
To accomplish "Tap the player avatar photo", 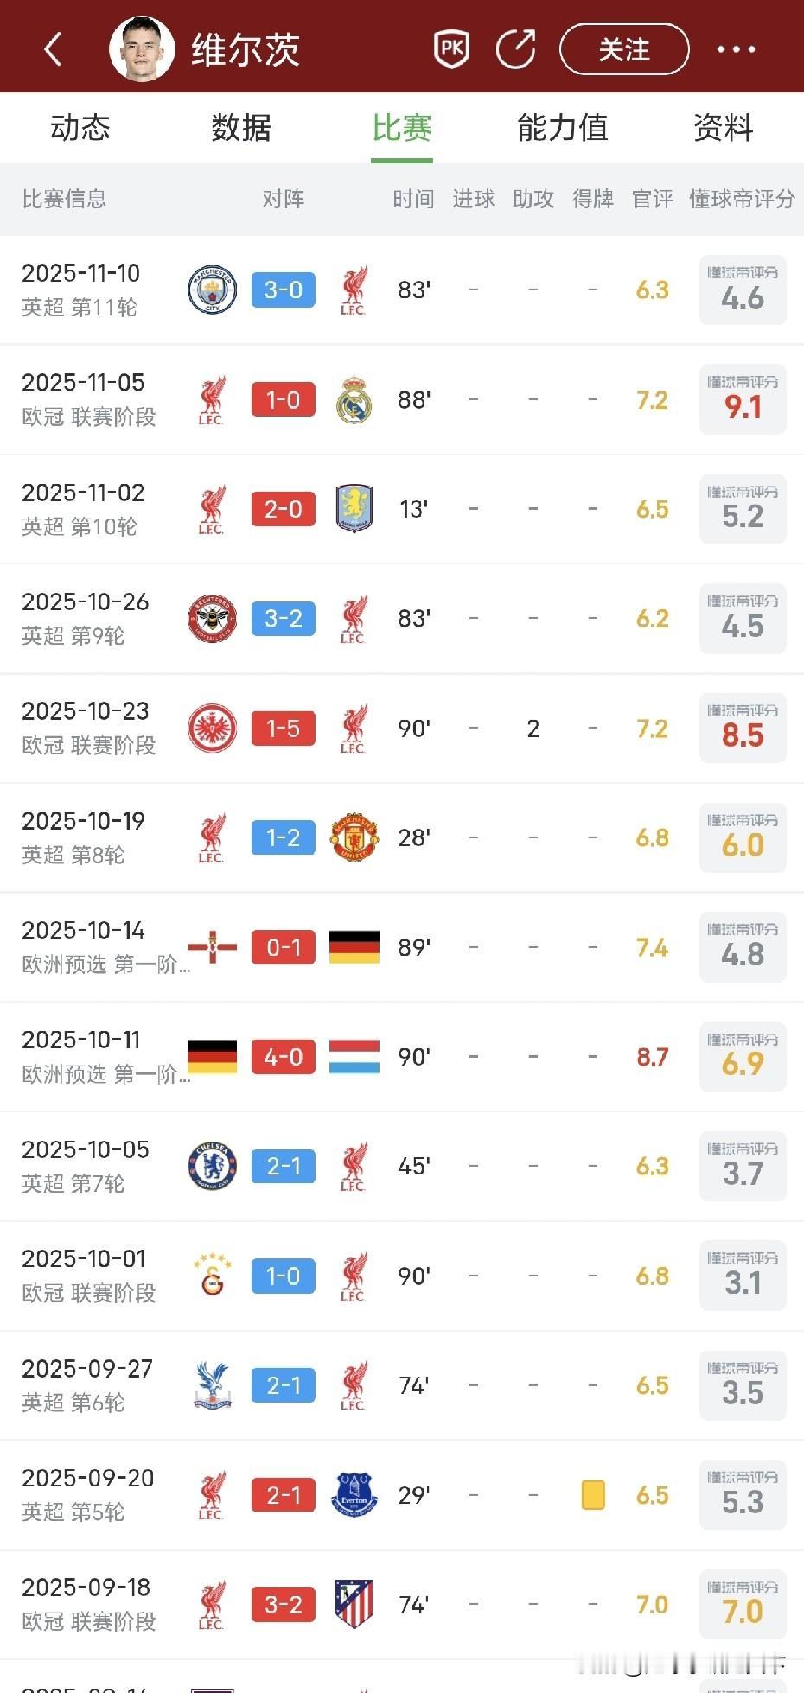I will [142, 48].
